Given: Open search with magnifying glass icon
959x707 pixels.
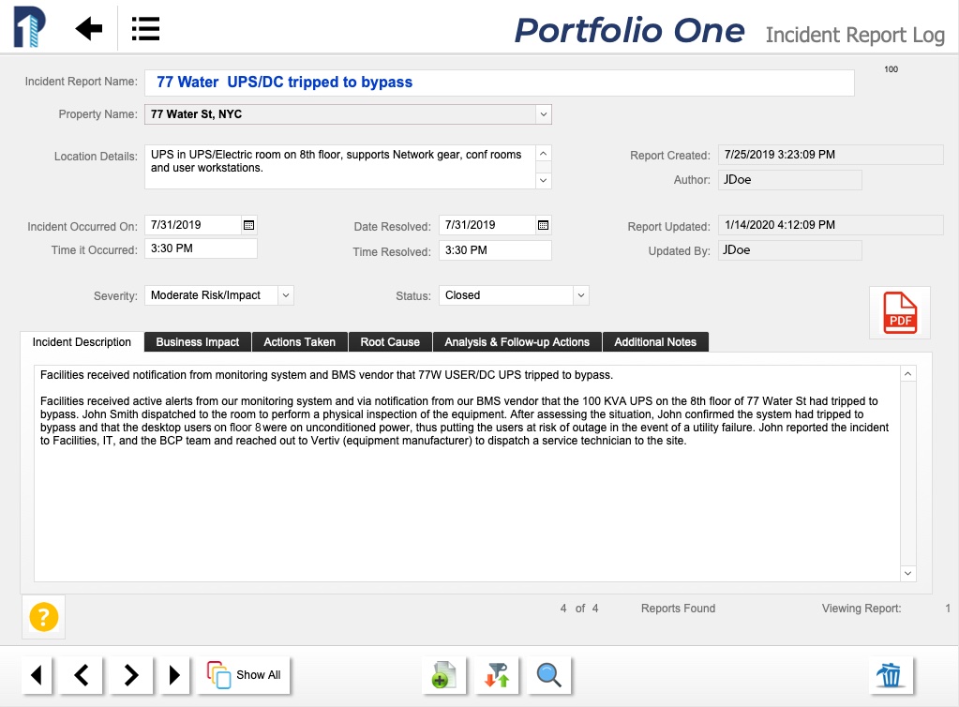Looking at the screenshot, I should click(549, 675).
